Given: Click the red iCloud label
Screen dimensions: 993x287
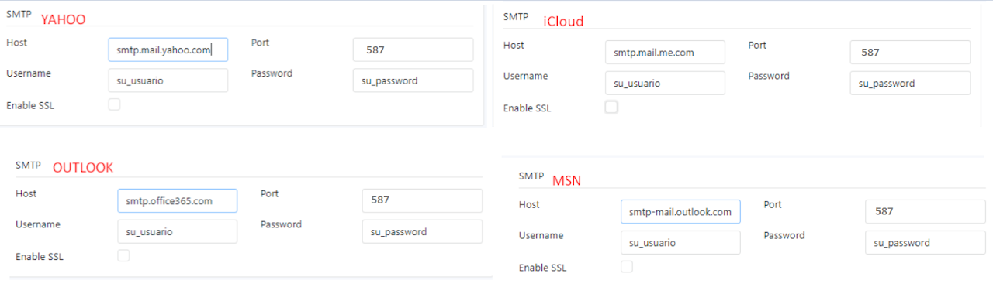Looking at the screenshot, I should (x=563, y=22).
